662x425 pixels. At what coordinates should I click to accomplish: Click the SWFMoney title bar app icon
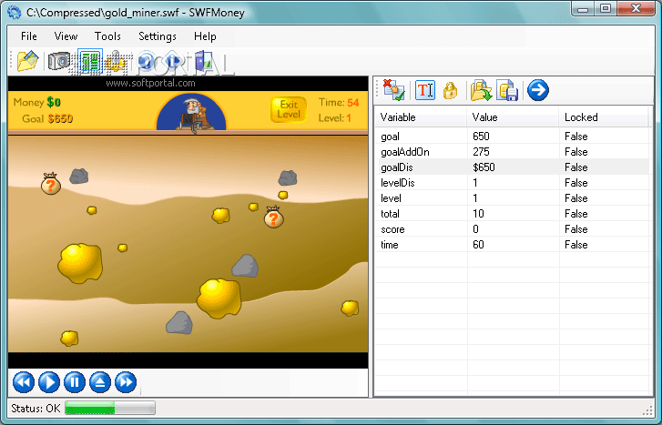tap(15, 13)
